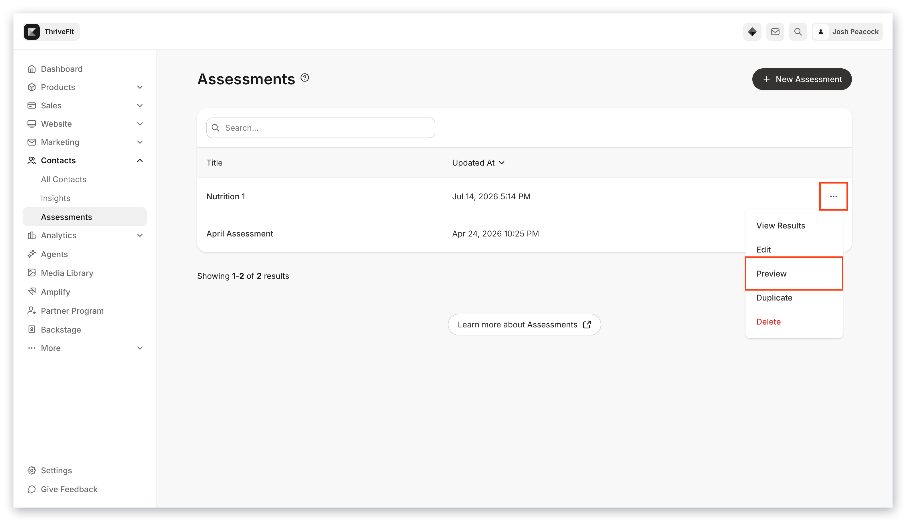Expand the More section chevron

[140, 348]
